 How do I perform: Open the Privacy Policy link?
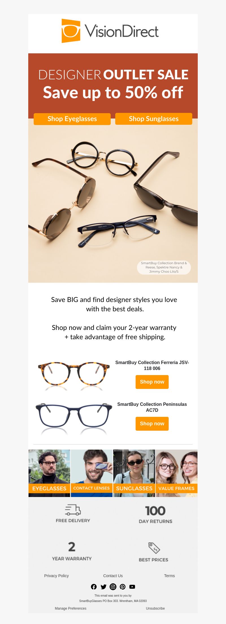click(x=56, y=576)
